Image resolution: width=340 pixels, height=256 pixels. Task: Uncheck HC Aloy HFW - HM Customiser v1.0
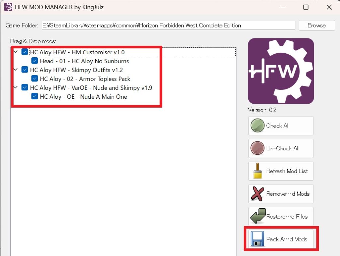[x=25, y=52]
